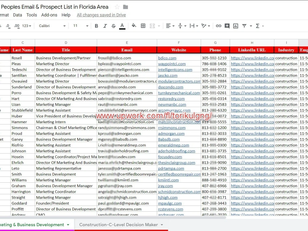Open the emeraldmep.com website link

(173, 145)
